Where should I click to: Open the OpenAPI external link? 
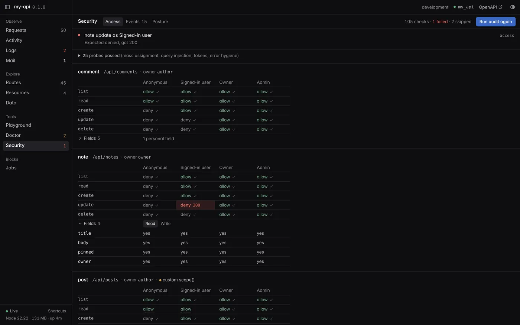click(490, 7)
